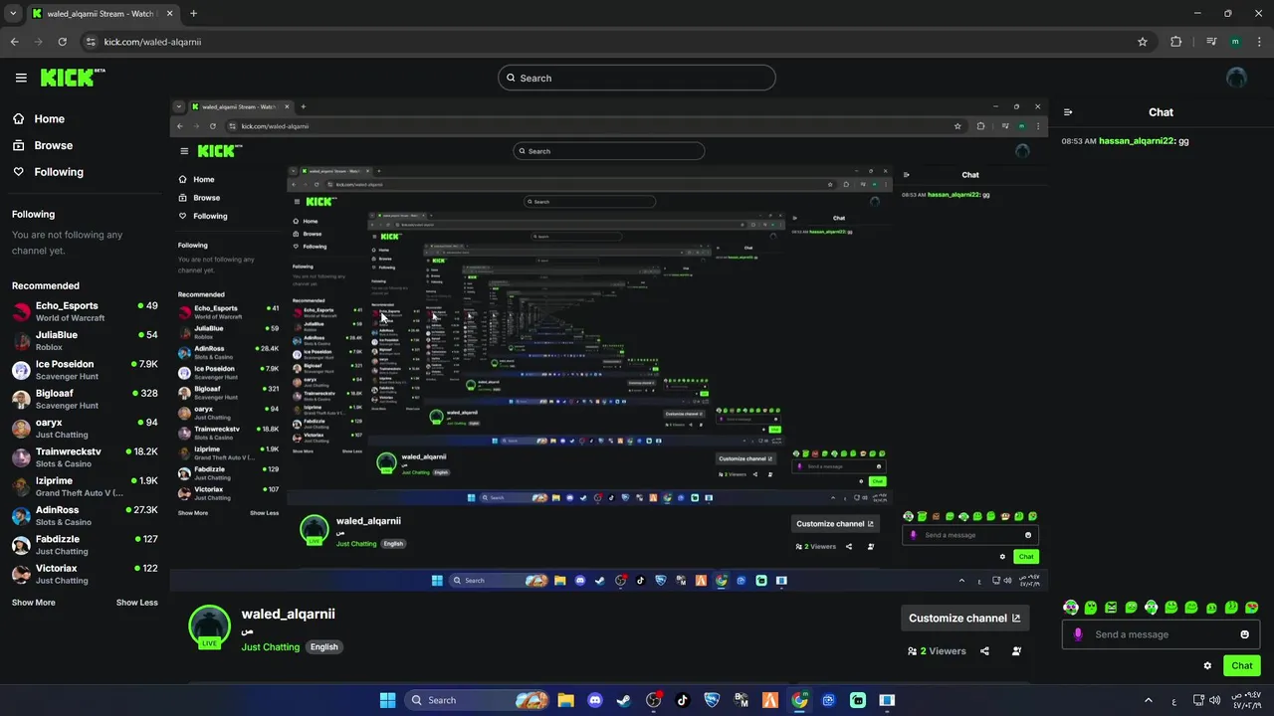Open Ice Poseidon recommended channel
1274x716 pixels.
(85, 370)
